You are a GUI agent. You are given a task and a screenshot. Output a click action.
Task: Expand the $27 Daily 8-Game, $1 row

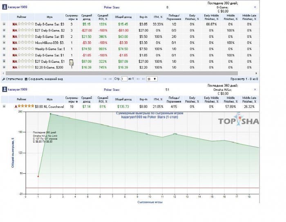(4, 61)
